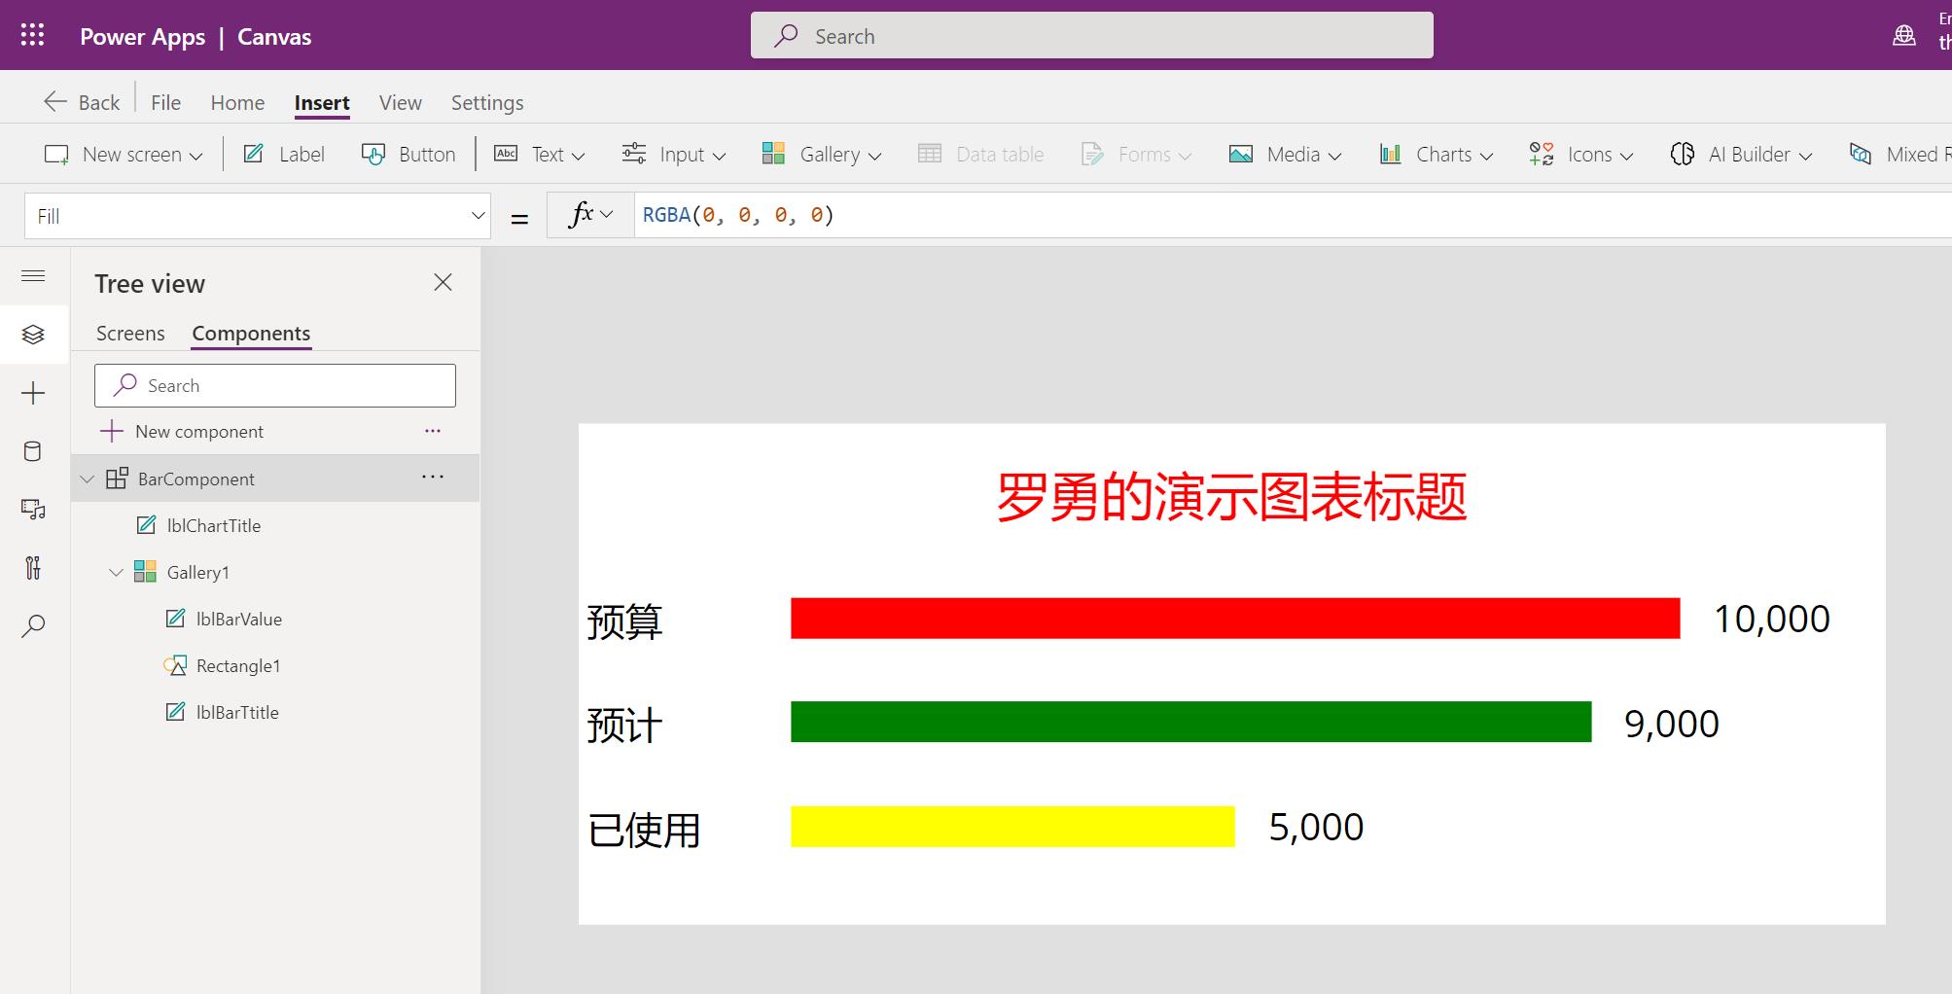Open the BarComponent ellipsis options

tap(433, 477)
